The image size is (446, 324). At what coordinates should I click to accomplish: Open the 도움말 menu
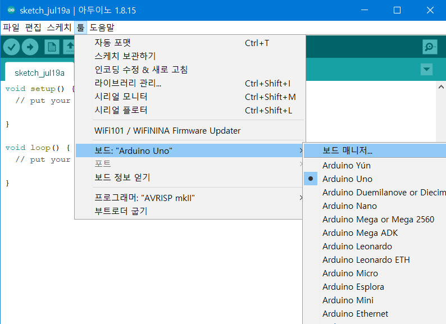pos(102,28)
